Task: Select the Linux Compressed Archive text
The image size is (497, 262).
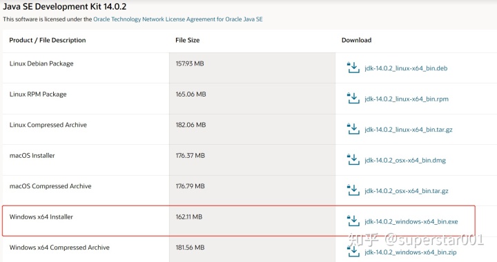Action: coord(48,125)
